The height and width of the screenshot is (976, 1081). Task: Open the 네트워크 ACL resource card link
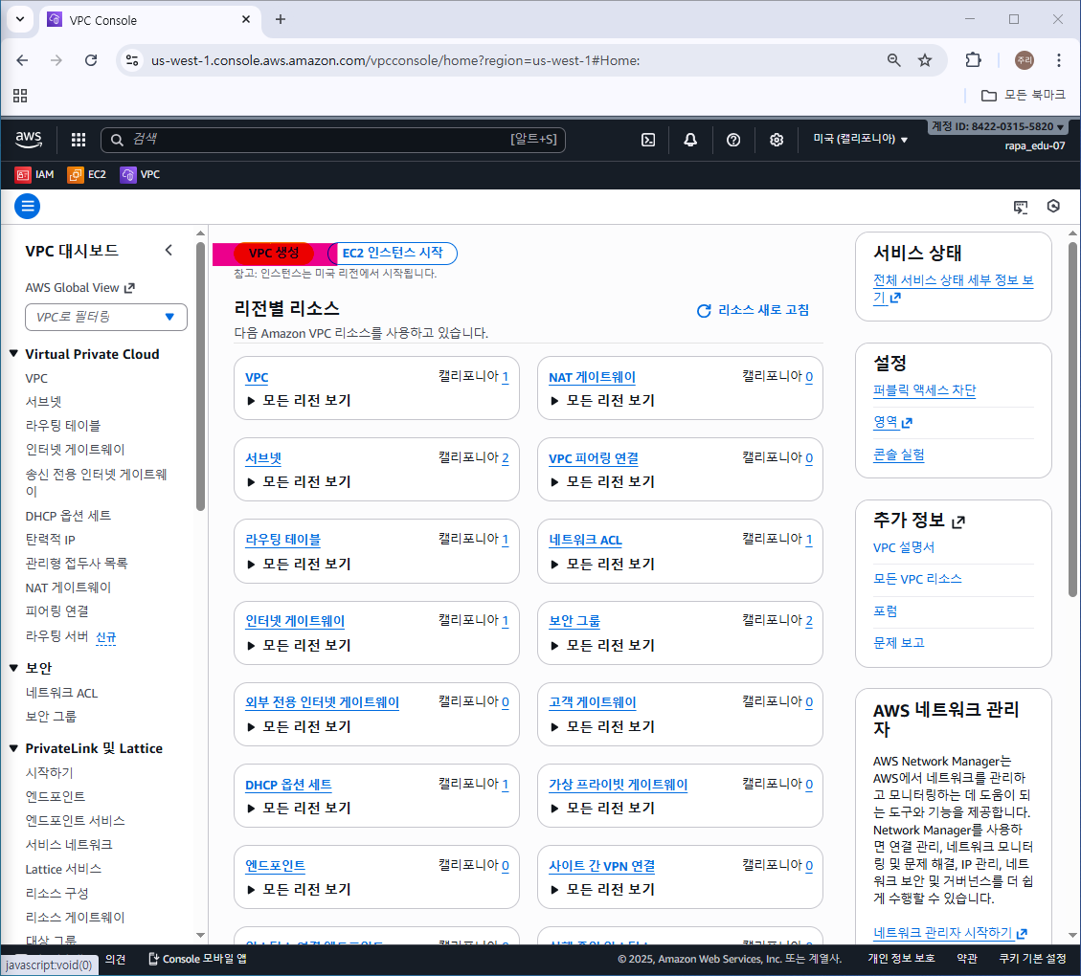pos(585,540)
